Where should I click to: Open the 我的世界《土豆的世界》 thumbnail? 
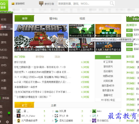82,45
